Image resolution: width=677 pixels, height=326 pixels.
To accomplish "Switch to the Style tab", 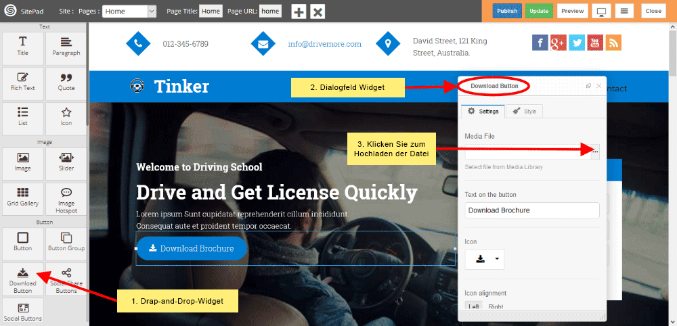I will click(x=524, y=111).
